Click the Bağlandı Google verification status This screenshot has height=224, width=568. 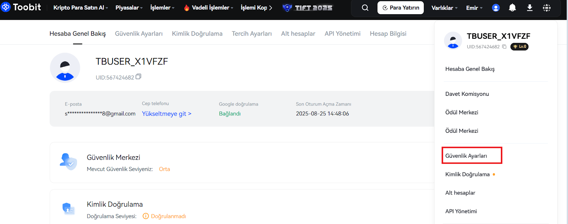pyautogui.click(x=230, y=114)
